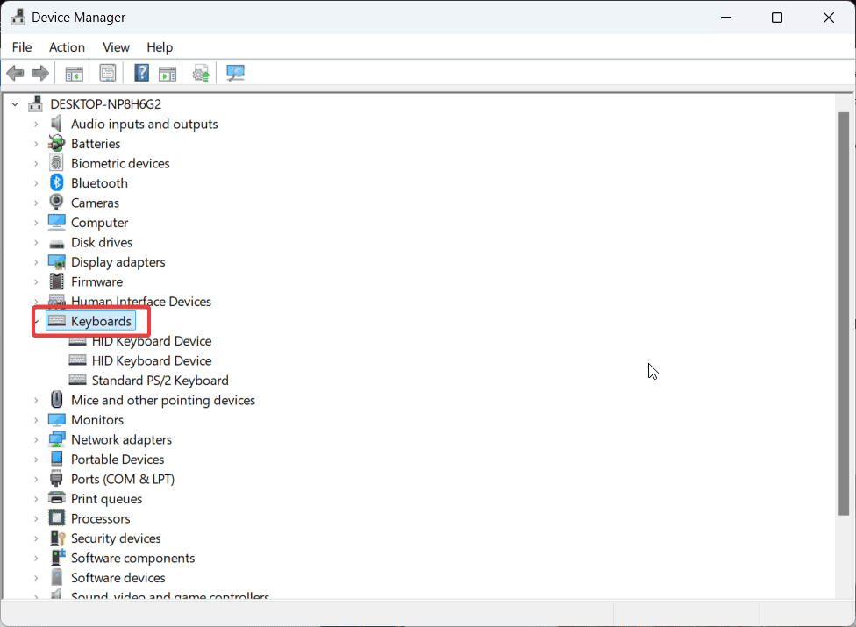The width and height of the screenshot is (856, 627).
Task: Click the Update driver gear icon with green arrow
Action: coord(201,73)
